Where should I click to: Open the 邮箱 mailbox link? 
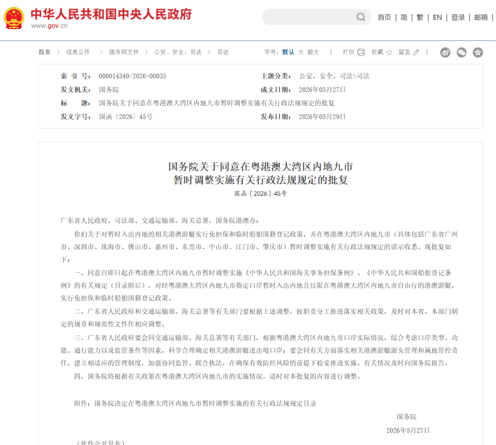(x=481, y=17)
